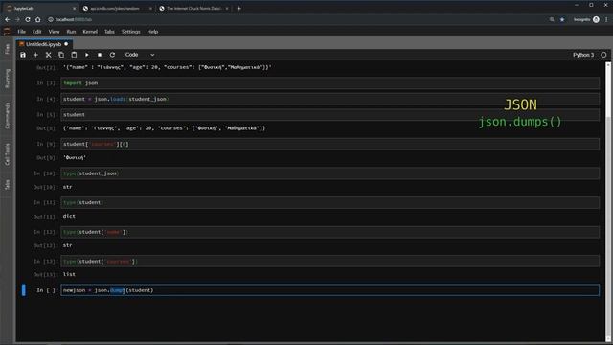Click the zoom magnifier icon in address bar
This screenshot has height=345, width=613.
(x=552, y=19)
